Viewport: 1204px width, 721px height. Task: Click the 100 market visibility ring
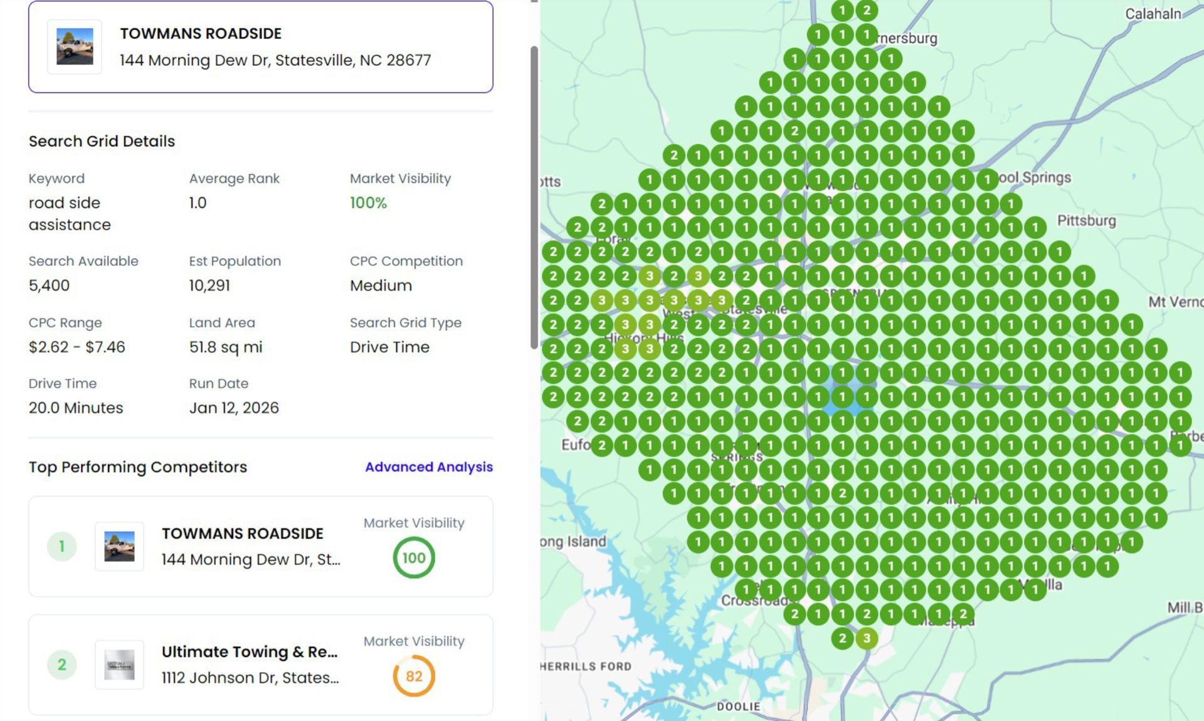click(x=414, y=557)
